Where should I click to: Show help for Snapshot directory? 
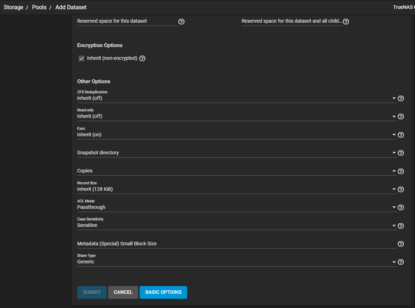401,153
